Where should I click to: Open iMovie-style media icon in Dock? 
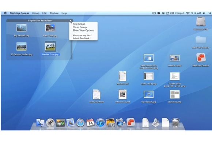[x=120, y=123]
